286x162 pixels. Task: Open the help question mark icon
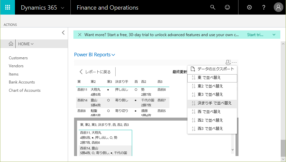263,8
